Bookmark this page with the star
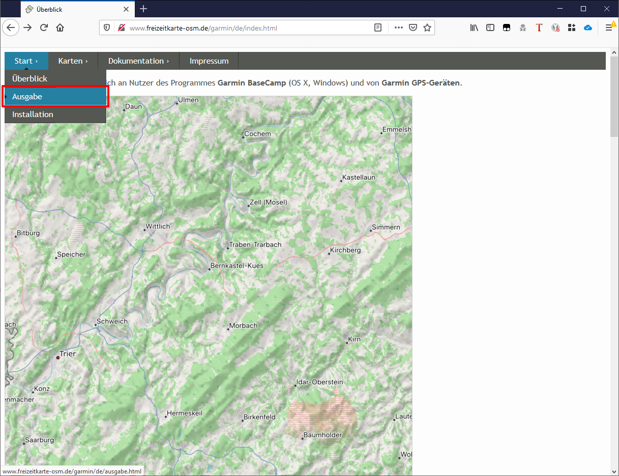The image size is (619, 476). [427, 28]
